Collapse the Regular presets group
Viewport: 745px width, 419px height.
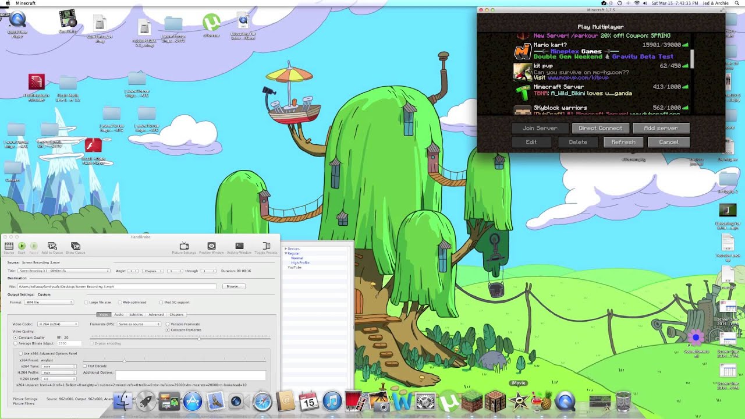coord(286,254)
